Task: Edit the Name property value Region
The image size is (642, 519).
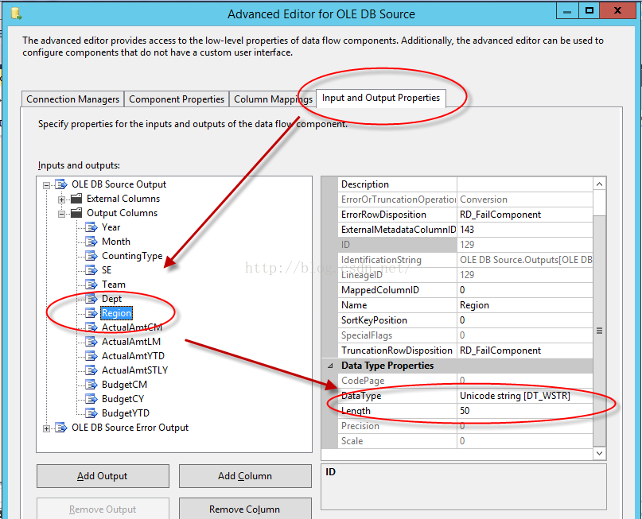Action: (525, 305)
